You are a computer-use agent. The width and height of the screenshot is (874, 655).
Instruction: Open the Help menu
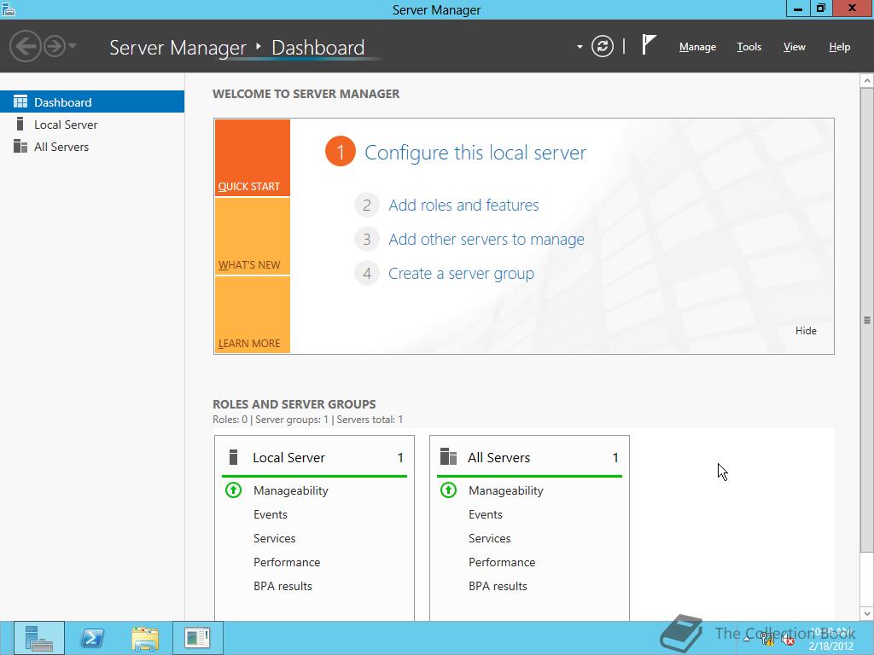point(839,48)
